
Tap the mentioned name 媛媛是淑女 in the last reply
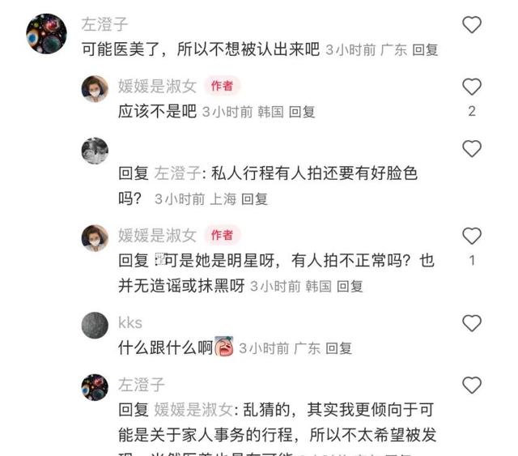(194, 410)
